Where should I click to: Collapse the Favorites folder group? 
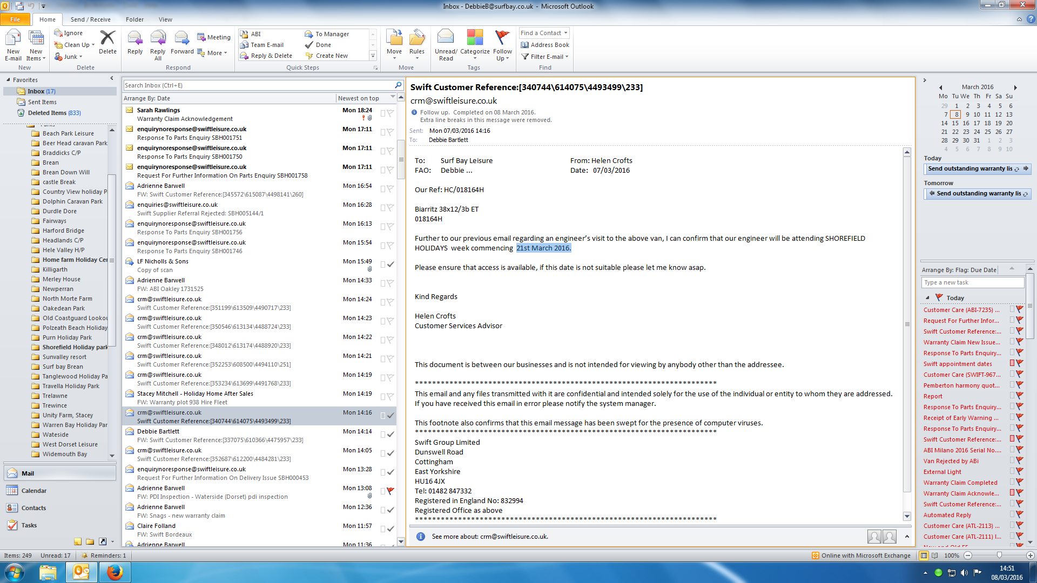click(x=9, y=80)
